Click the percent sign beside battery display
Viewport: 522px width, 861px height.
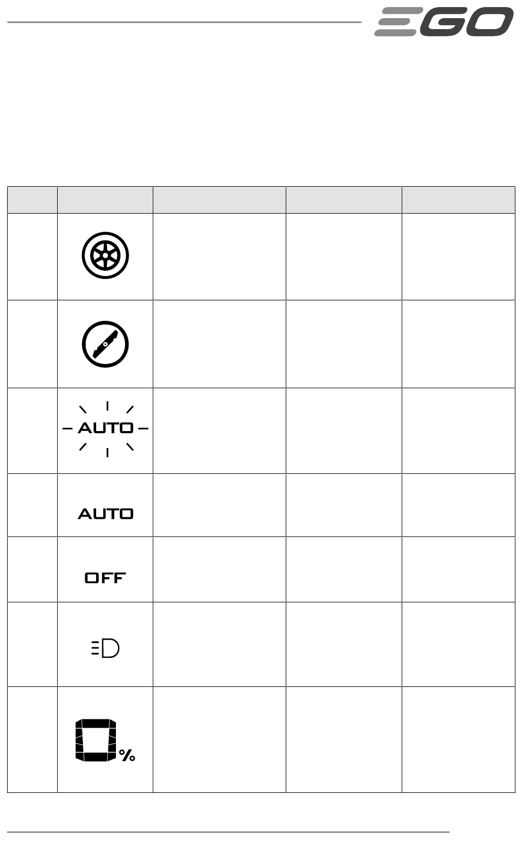(x=127, y=756)
